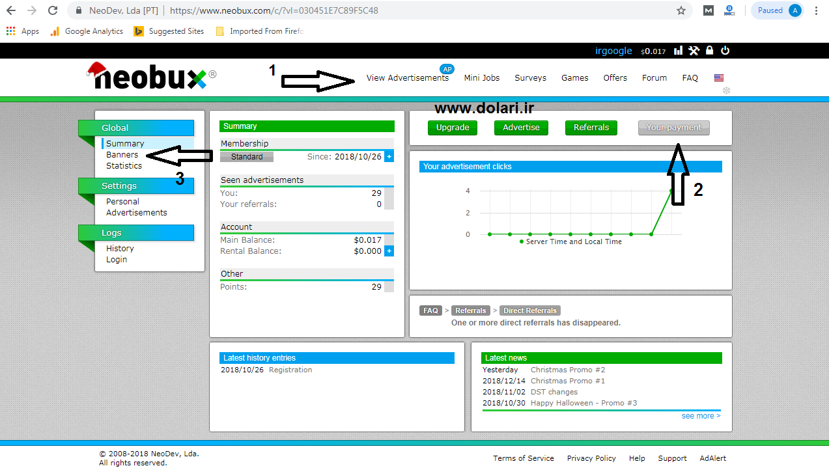Select Banners in the Global sidebar
Image resolution: width=829 pixels, height=468 pixels.
pos(122,155)
